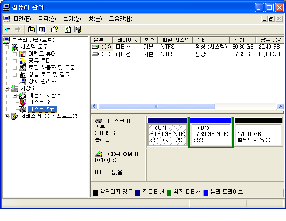This screenshot has height=221, width=286.
Task: Click the 용량 column header
Action: (239, 39)
